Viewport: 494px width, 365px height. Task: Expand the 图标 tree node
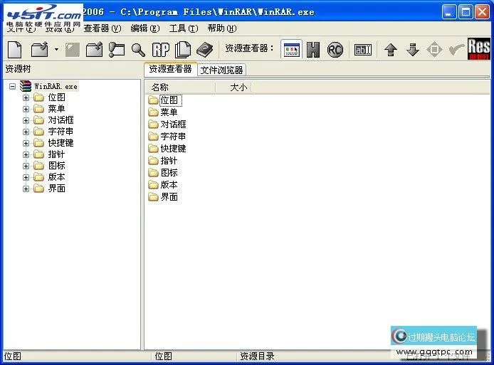tap(26, 166)
